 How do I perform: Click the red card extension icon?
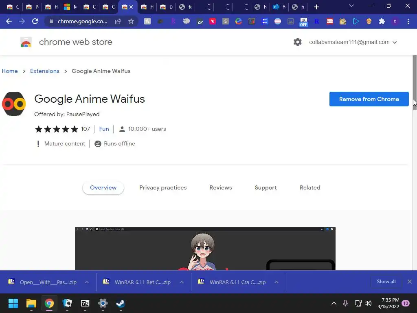point(330,21)
